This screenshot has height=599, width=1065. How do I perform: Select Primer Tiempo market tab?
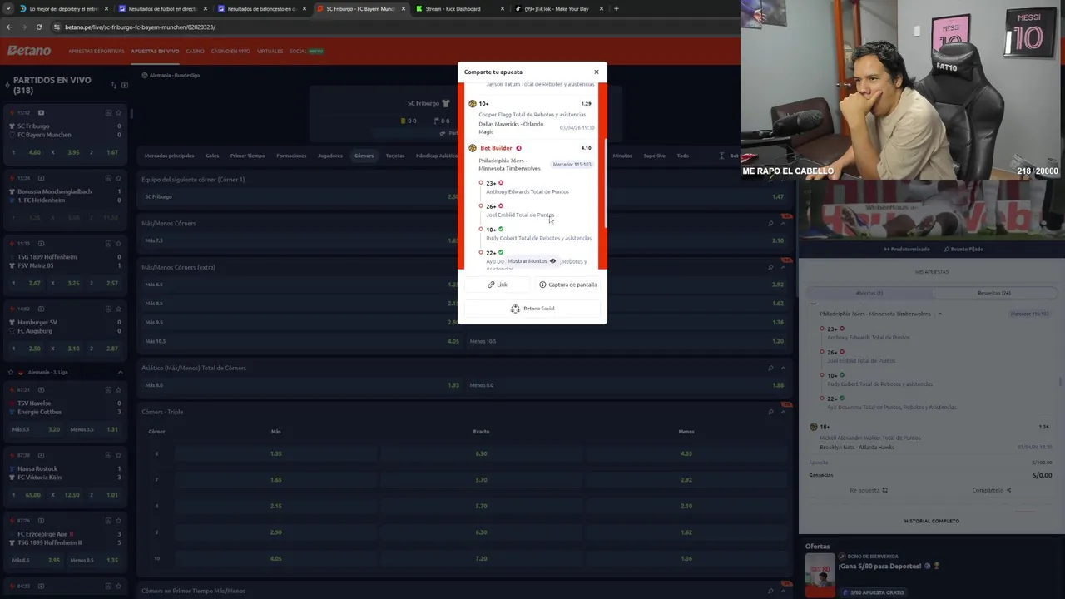pos(247,156)
